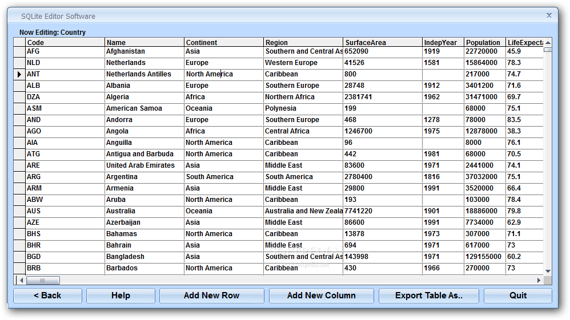Click the 'Andorra' name cell
Image resolution: width=570 pixels, height=320 pixels.
(x=144, y=120)
